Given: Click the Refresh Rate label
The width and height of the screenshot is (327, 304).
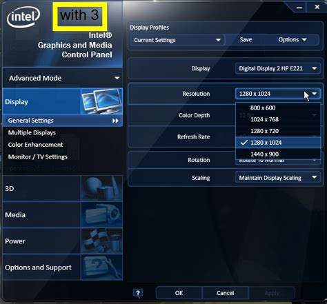Looking at the screenshot, I should (x=193, y=136).
